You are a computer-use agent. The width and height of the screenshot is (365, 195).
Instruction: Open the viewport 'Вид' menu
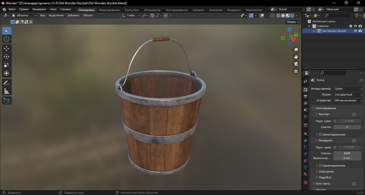coord(43,16)
